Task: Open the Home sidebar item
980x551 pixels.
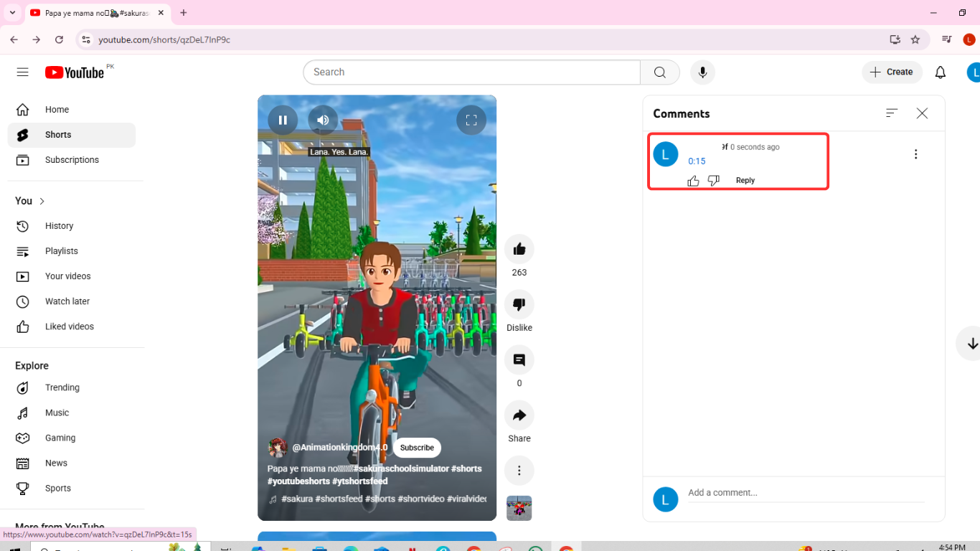Action: pos(72,110)
